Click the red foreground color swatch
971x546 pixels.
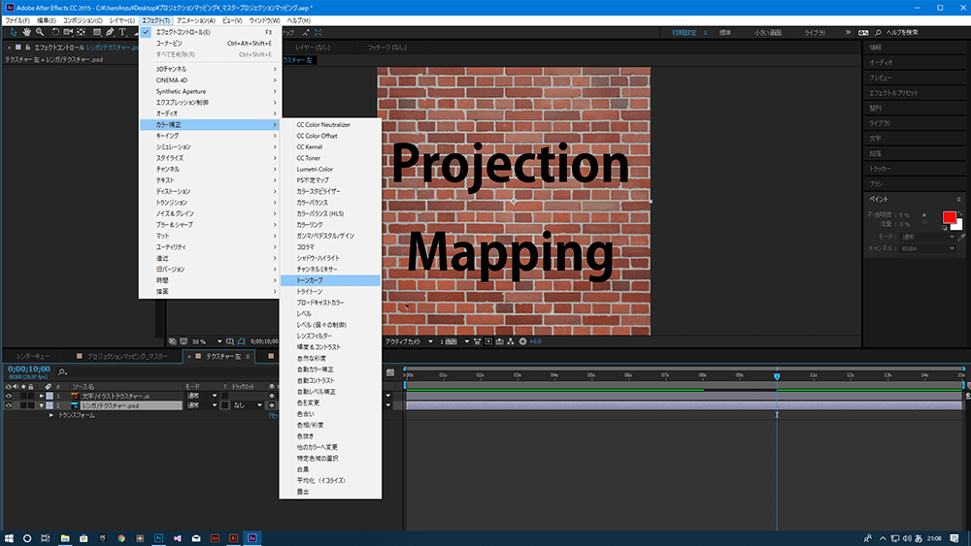coord(949,216)
